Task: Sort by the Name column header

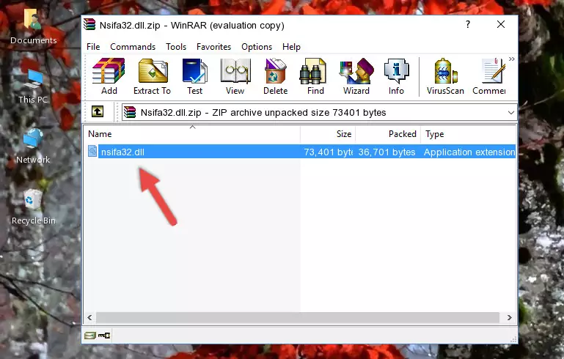Action: tap(192, 134)
